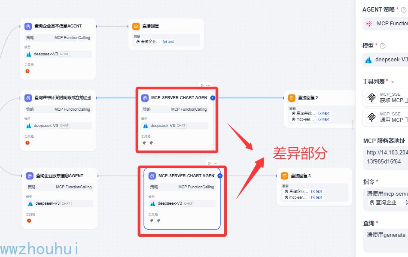Click MCP_SSE 调用 MCP tool icon
408x257 pixels.
point(371,117)
